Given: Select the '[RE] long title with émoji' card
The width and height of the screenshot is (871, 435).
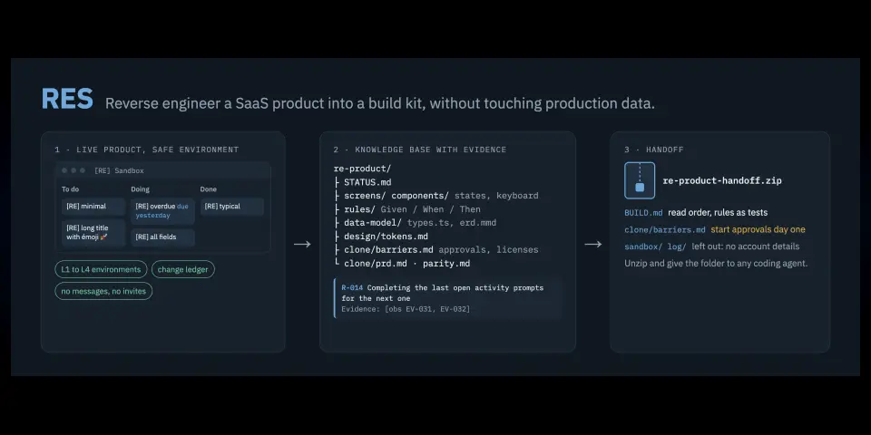Looking at the screenshot, I should (x=93, y=233).
